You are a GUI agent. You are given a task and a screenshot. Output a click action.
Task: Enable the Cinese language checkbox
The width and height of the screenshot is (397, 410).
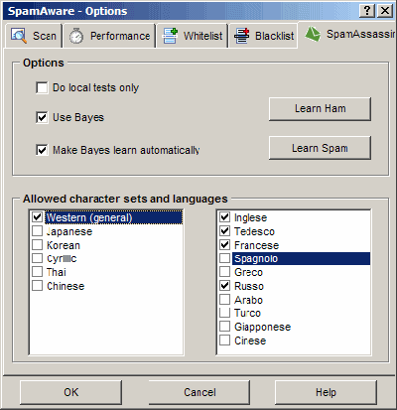225,341
